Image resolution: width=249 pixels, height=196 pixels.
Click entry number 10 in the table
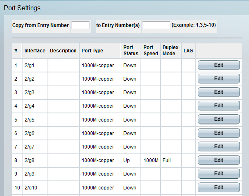coord(17,188)
